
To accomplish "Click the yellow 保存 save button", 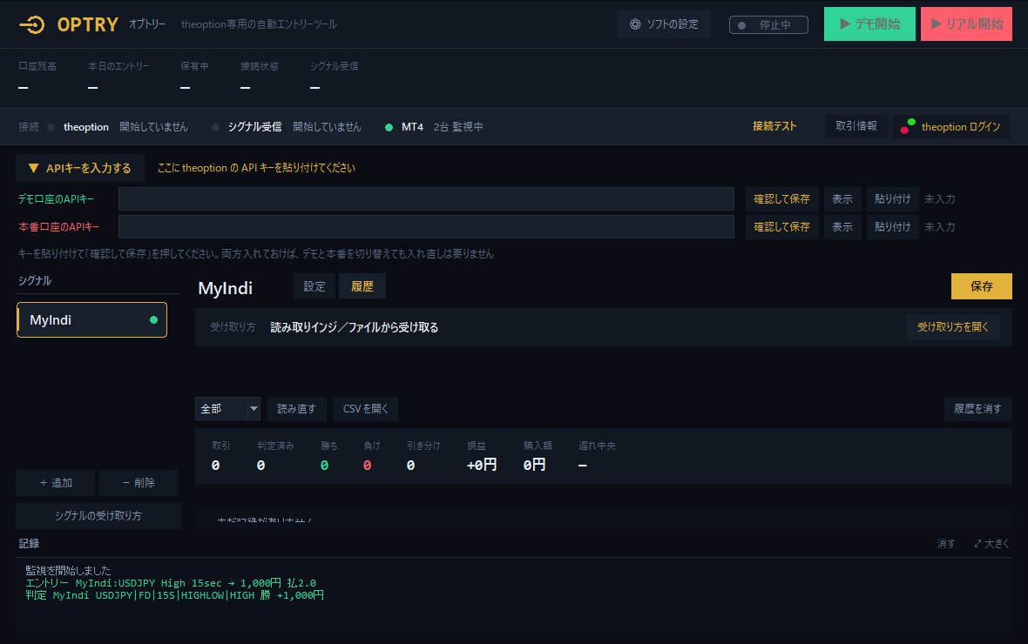I will coord(982,286).
